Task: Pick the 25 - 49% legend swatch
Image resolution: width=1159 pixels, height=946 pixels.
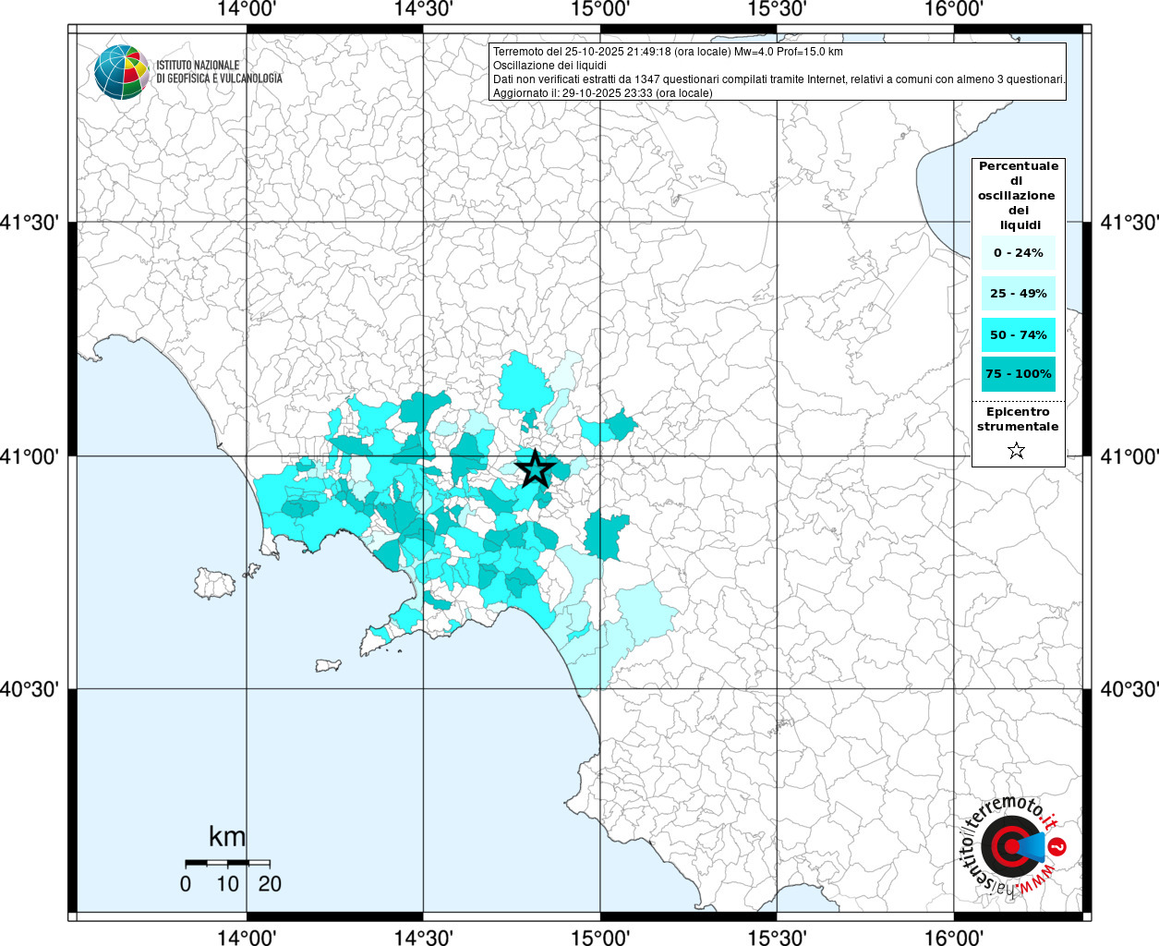Action: pyautogui.click(x=1018, y=294)
